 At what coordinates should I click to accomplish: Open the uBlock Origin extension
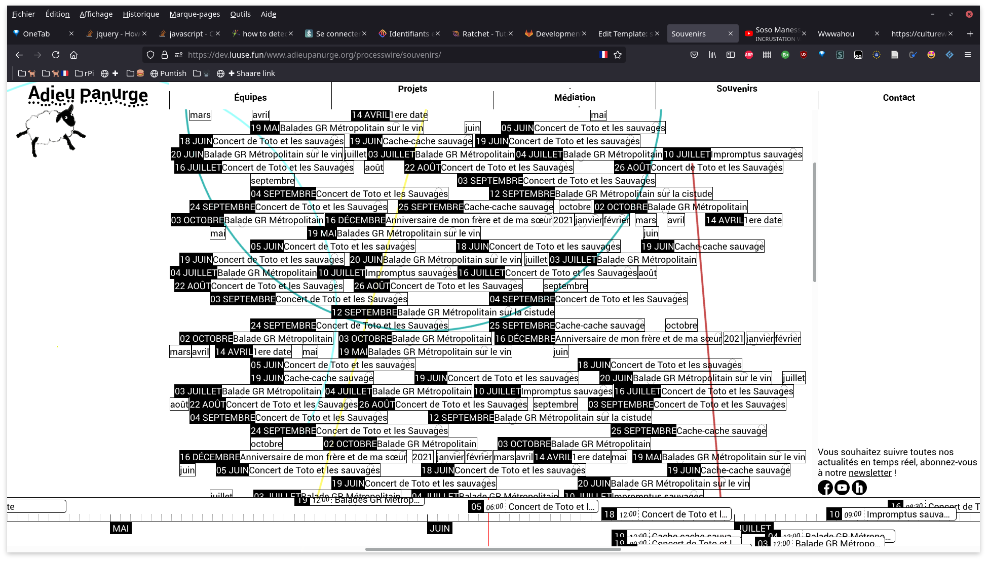pyautogui.click(x=804, y=55)
